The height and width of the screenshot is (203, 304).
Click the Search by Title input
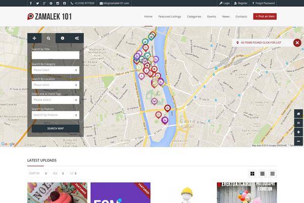pyautogui.click(x=55, y=55)
